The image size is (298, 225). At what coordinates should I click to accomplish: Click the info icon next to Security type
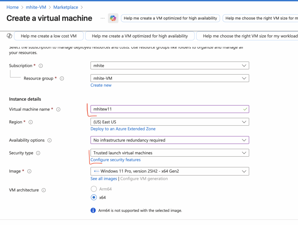38,153
